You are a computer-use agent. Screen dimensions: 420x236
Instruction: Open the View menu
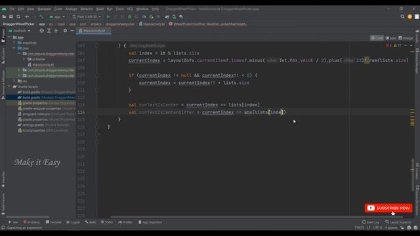(x=30, y=9)
